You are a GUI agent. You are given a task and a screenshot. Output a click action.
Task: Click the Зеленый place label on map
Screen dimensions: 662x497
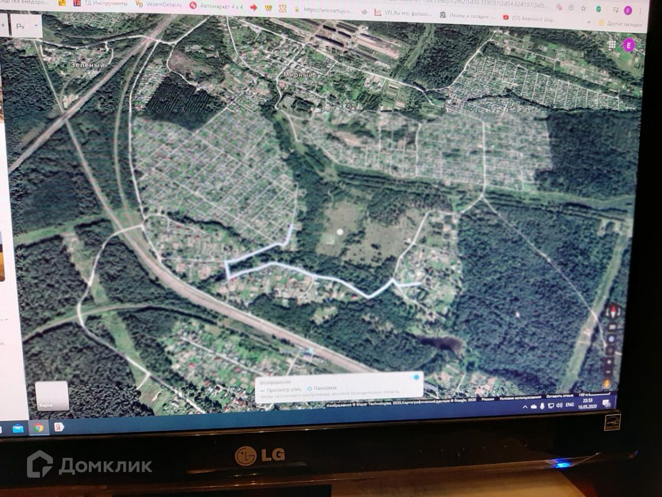pyautogui.click(x=87, y=65)
